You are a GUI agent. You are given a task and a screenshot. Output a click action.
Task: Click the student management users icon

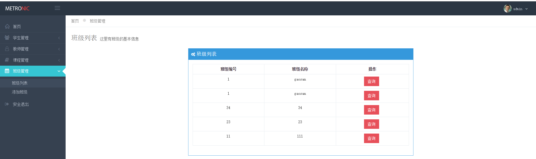7,37
